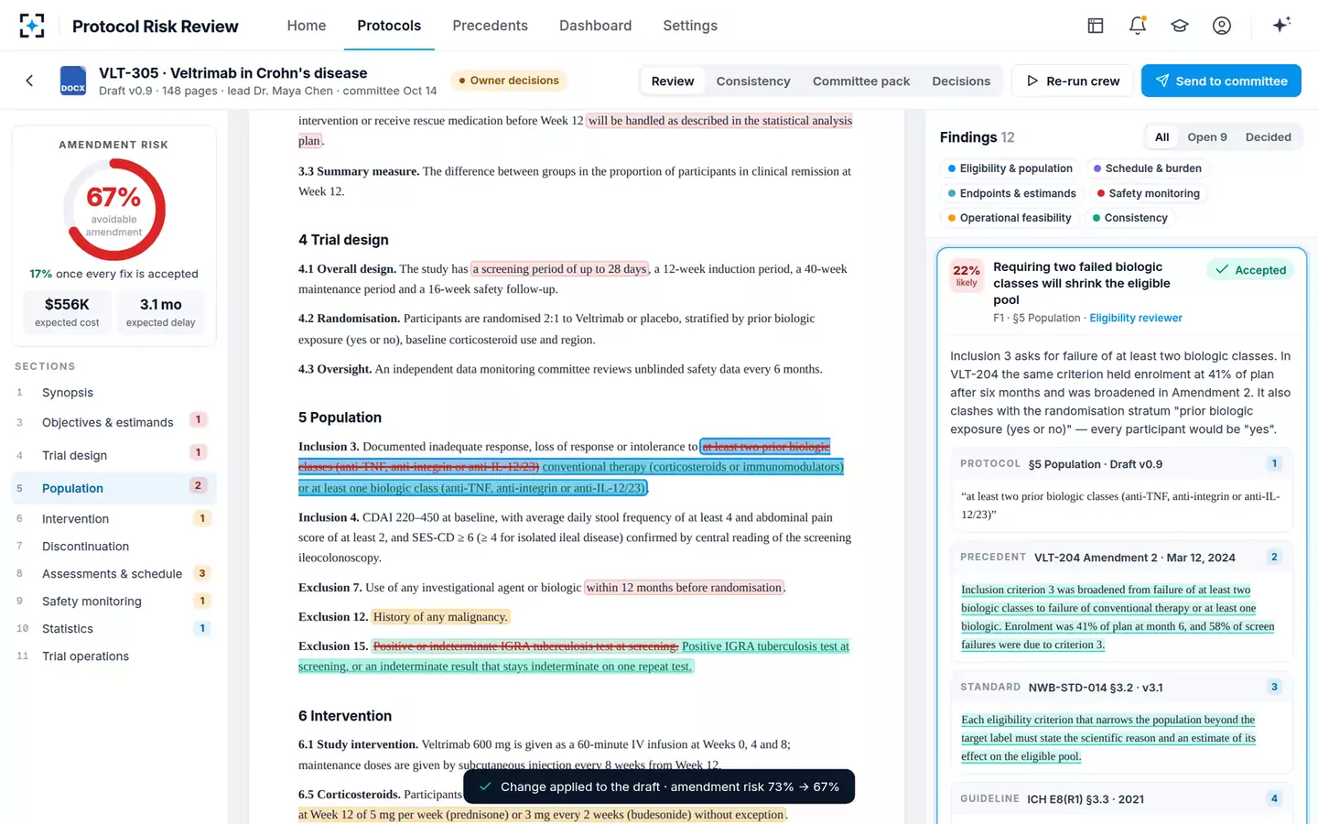Image resolution: width=1318 pixels, height=824 pixels.
Task: Toggle the Operational feasibility filter
Action: point(1009,218)
